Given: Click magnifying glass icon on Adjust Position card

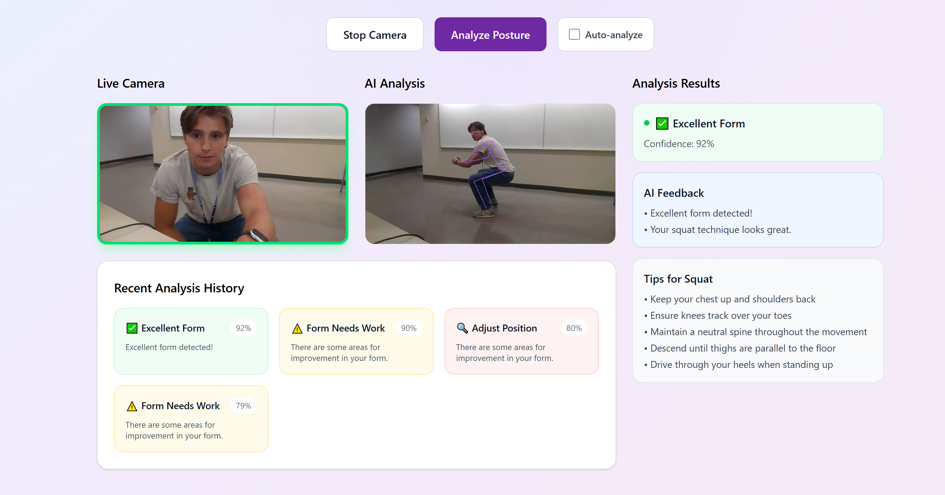Looking at the screenshot, I should (x=462, y=328).
